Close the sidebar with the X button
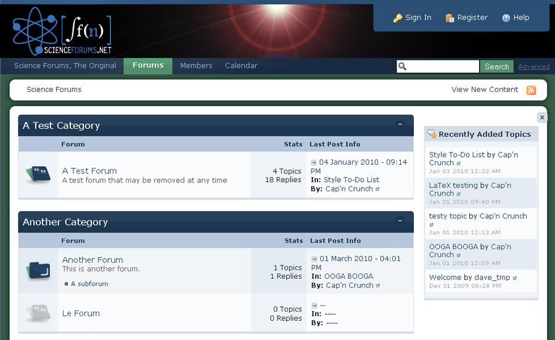Viewport: 555px width, 340px height. coord(542,117)
